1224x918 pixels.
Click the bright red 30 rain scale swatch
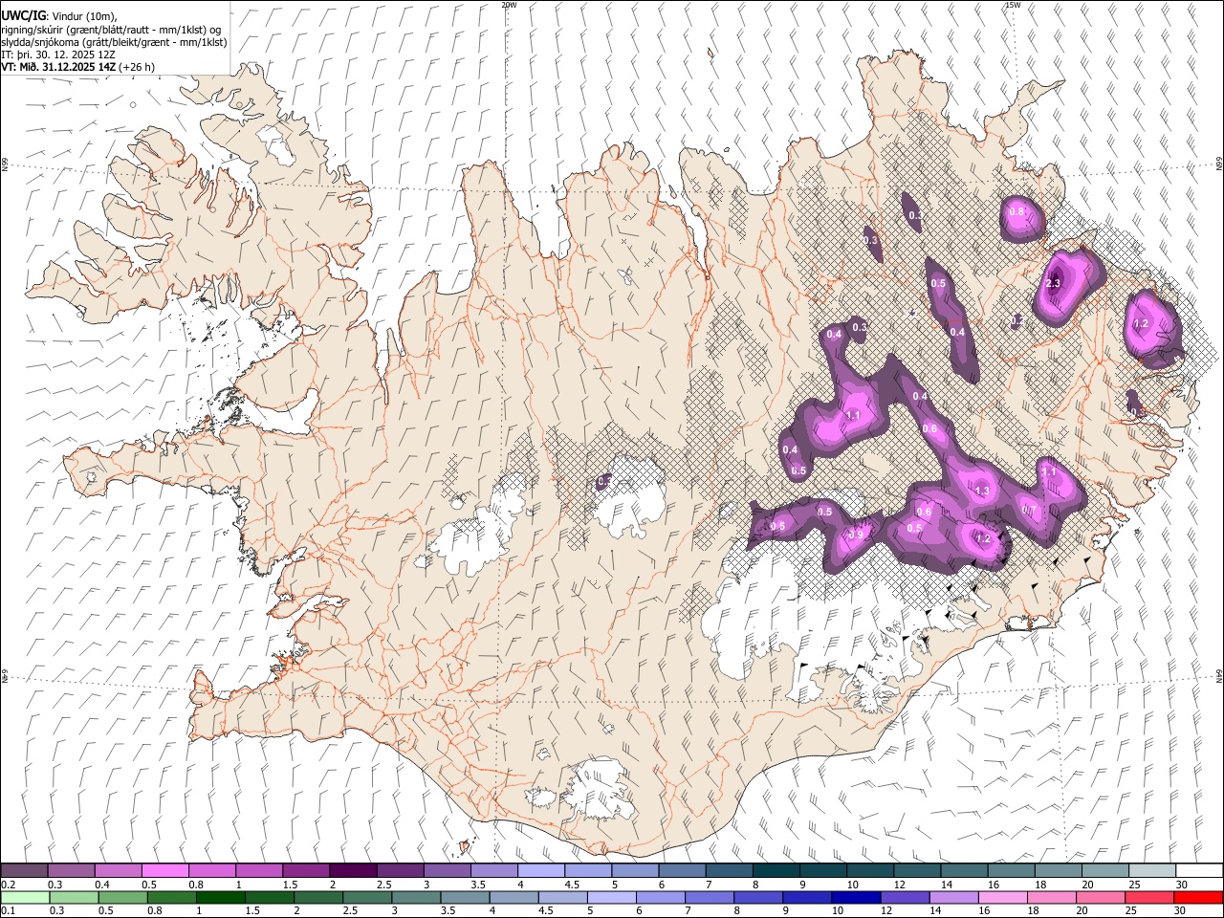point(1197,897)
